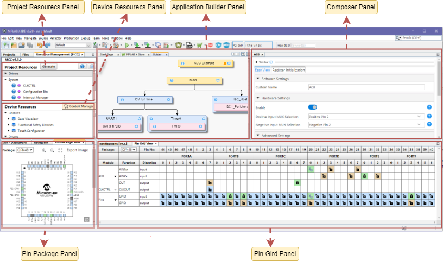Open the Content Manager
Screen dimensions: 443x261
coord(80,106)
